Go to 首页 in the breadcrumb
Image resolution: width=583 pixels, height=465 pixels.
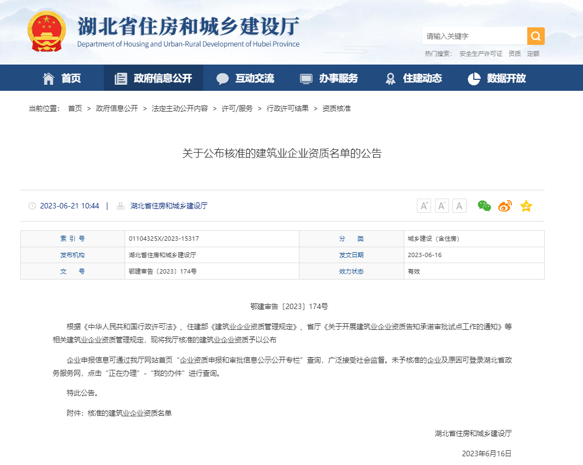(x=75, y=108)
